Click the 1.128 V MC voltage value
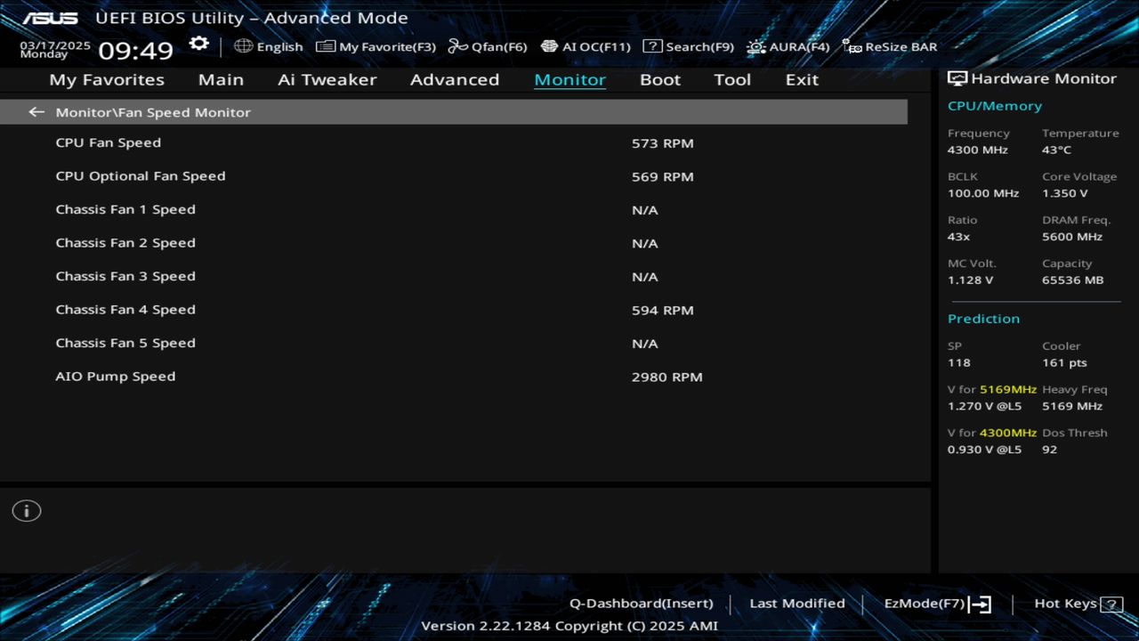The image size is (1139, 641). click(x=970, y=280)
